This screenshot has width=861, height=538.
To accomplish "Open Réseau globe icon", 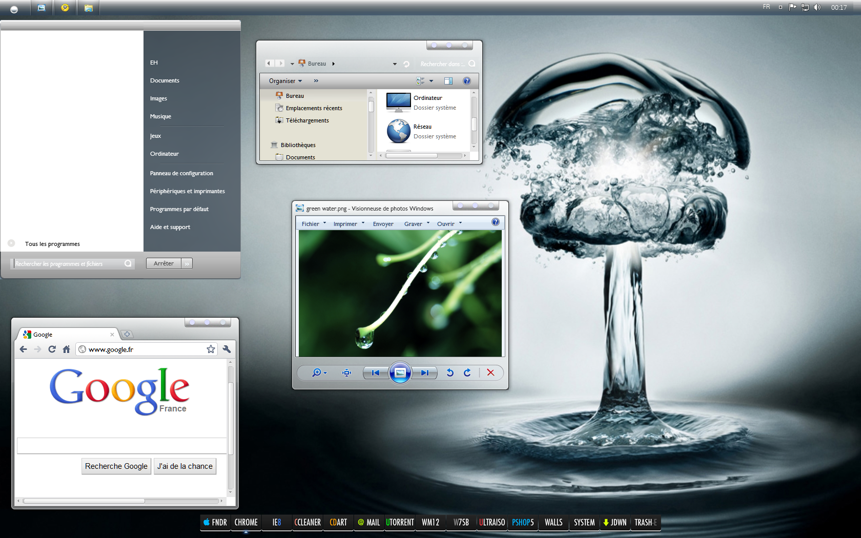I will (399, 131).
